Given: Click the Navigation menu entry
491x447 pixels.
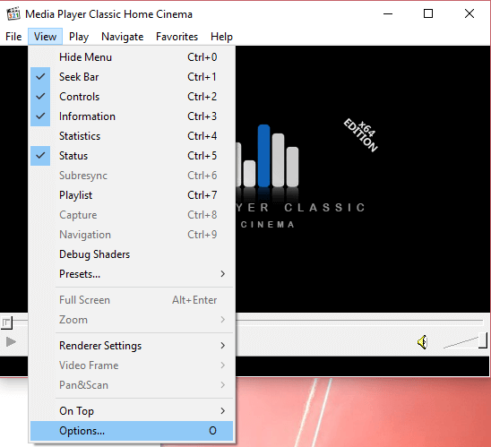Looking at the screenshot, I should 132,235.
